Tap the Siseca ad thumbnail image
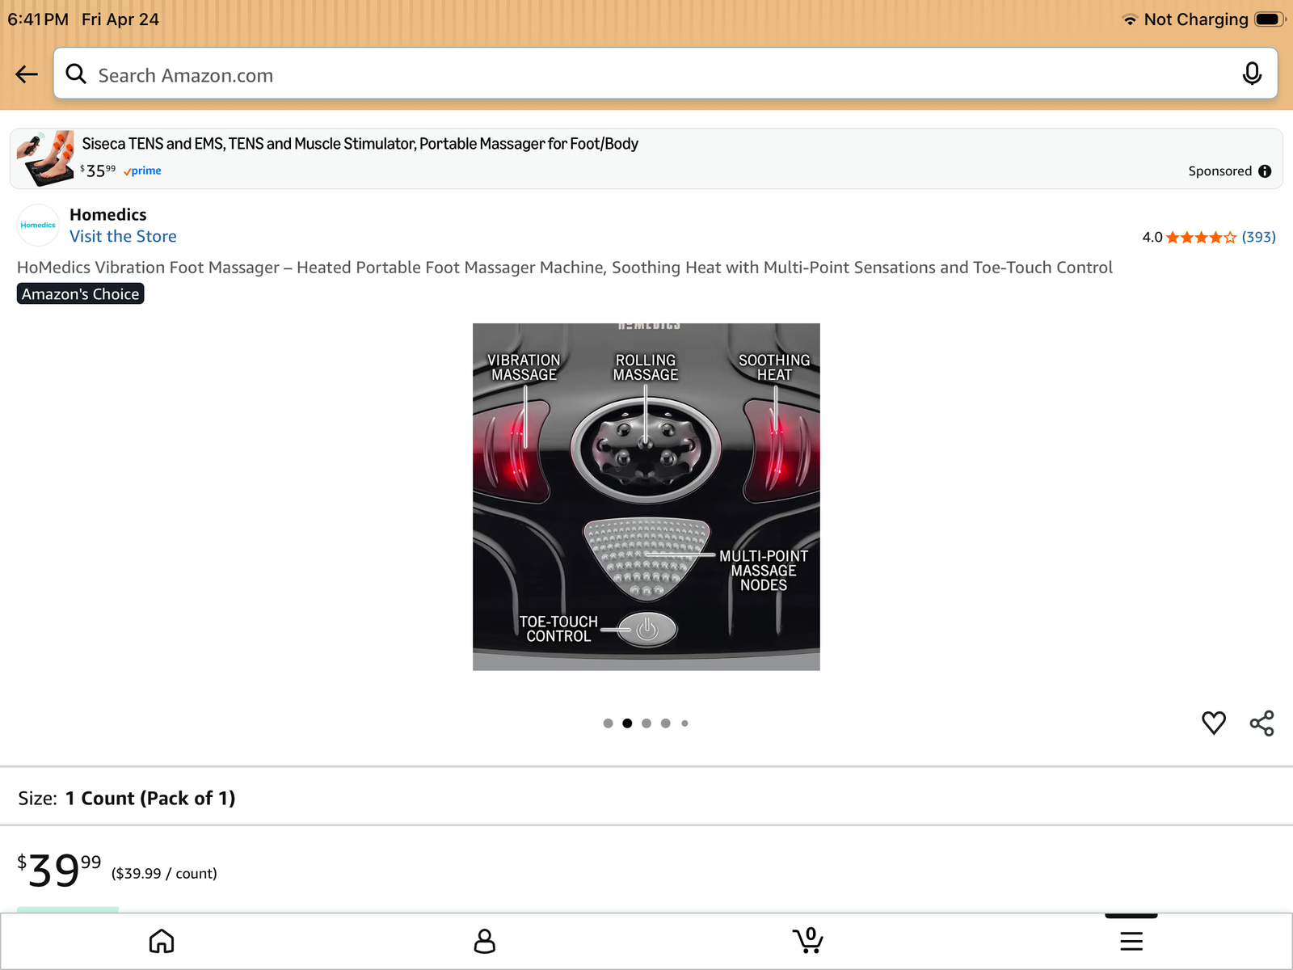The height and width of the screenshot is (970, 1293). (45, 158)
